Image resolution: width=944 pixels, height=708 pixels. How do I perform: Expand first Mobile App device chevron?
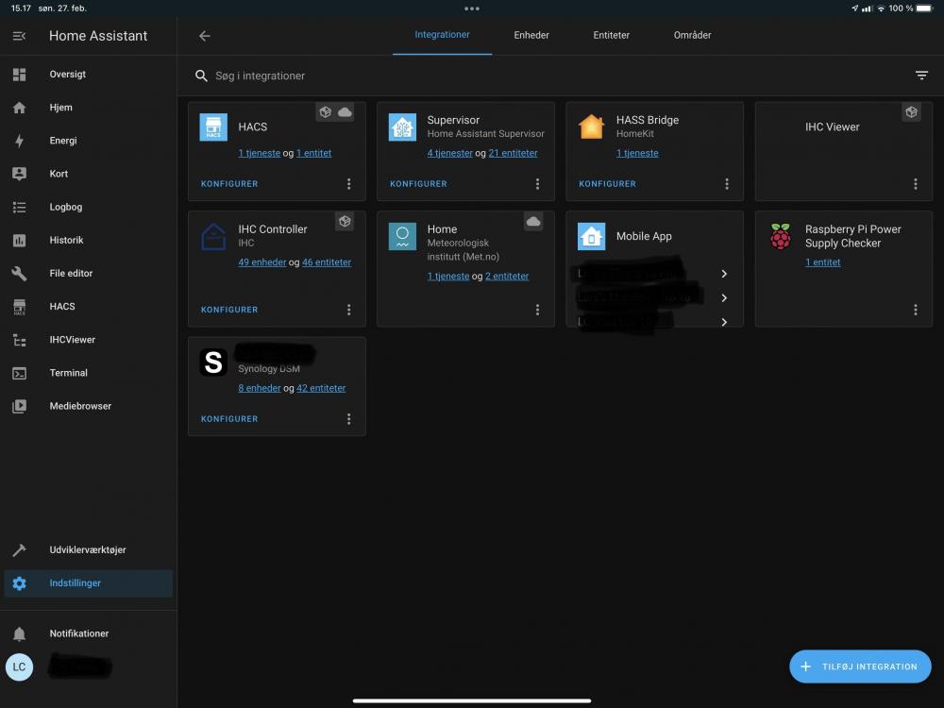(724, 274)
